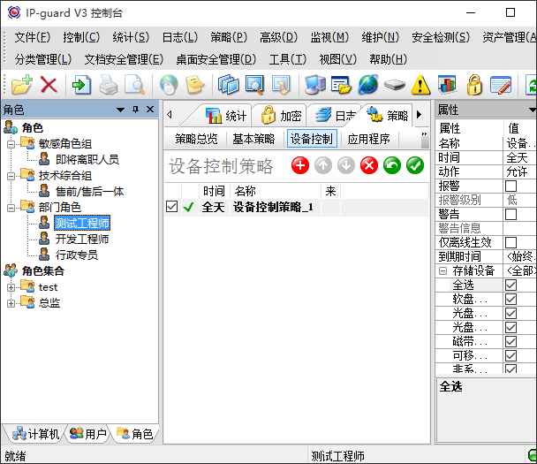Select the 设备控制策略_1 policy row

[274, 208]
